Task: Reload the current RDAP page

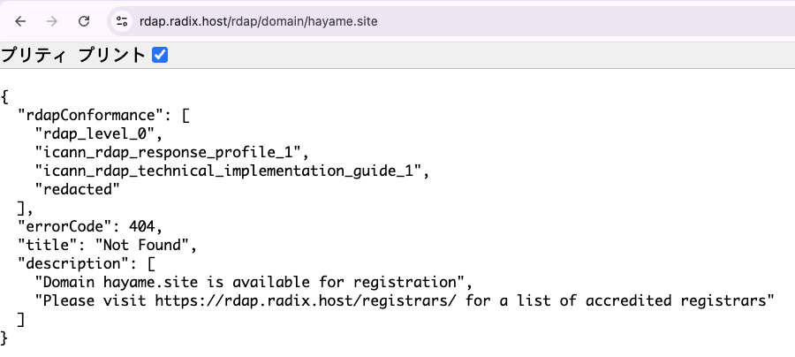Action: tap(84, 21)
